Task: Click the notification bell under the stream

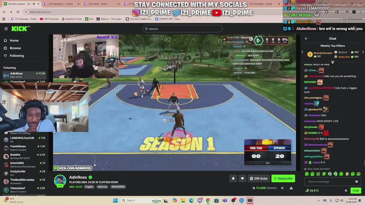Action: click(x=233, y=179)
